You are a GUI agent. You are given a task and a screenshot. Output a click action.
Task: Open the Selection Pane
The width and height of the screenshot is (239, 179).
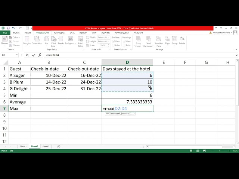click(159, 41)
